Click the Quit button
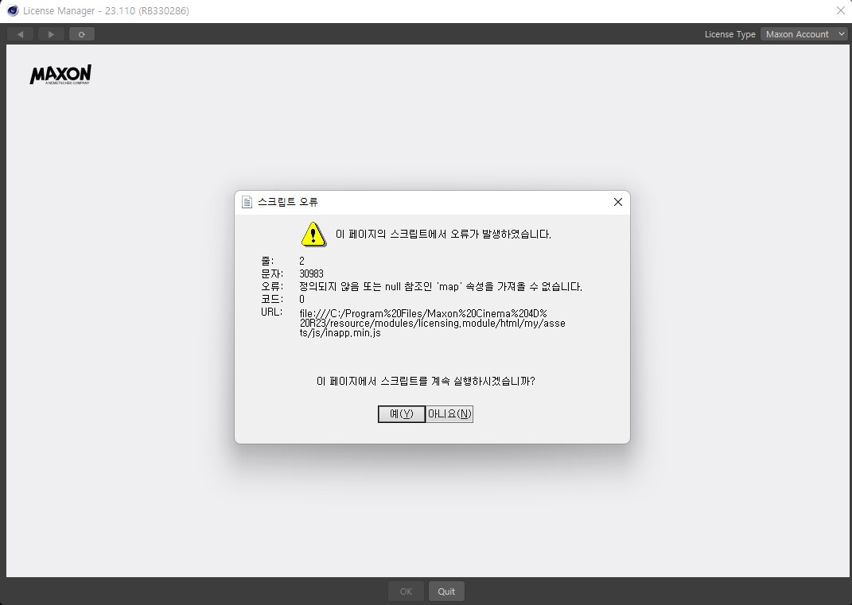The width and height of the screenshot is (852, 605). [446, 591]
